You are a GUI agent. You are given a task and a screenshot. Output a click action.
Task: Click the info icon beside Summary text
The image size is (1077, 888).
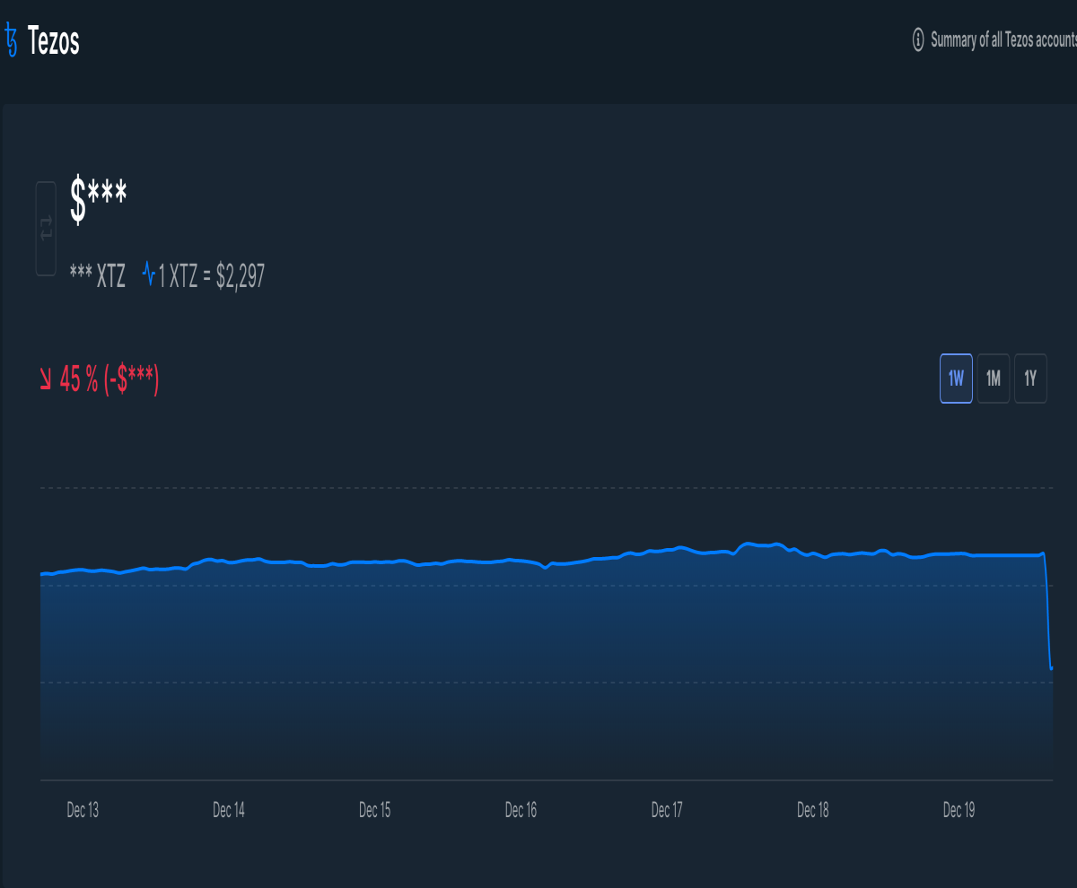pyautogui.click(x=918, y=39)
